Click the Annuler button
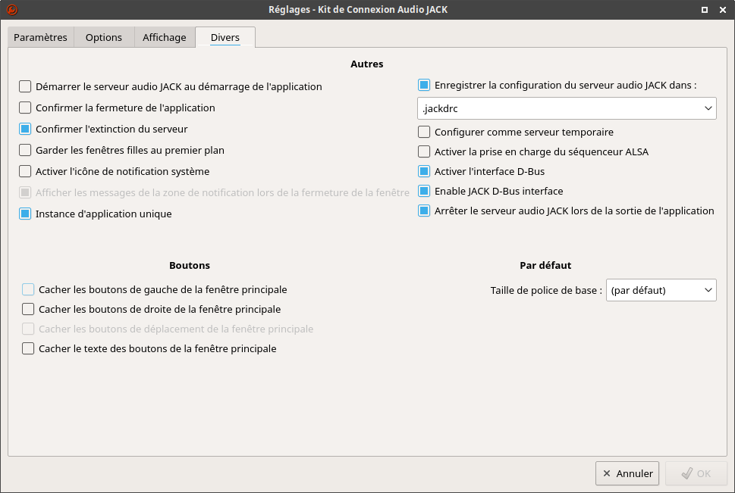 (x=627, y=473)
